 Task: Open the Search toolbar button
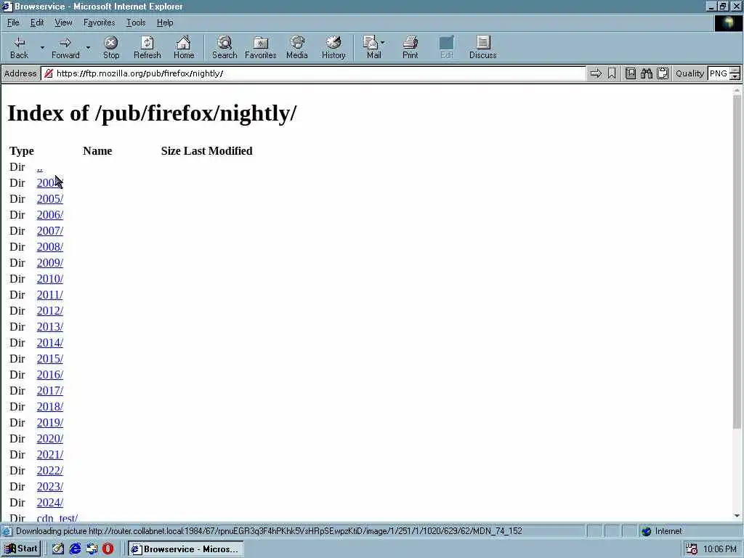pos(225,47)
